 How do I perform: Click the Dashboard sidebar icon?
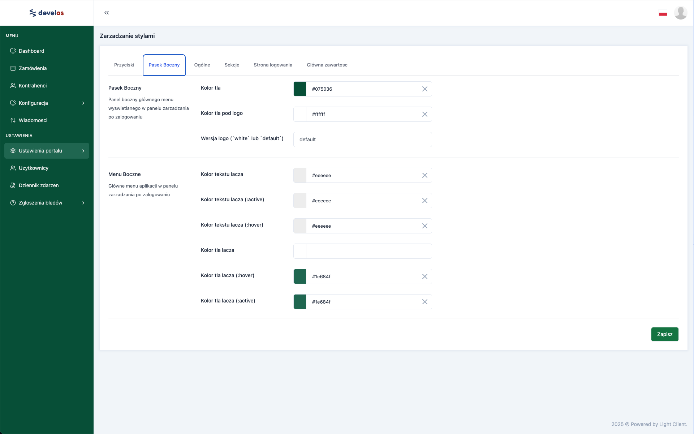(13, 51)
